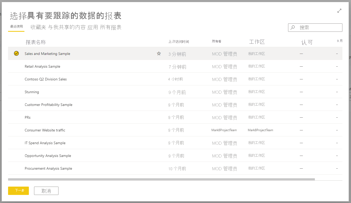Select the 最近使用 tab

(16, 27)
